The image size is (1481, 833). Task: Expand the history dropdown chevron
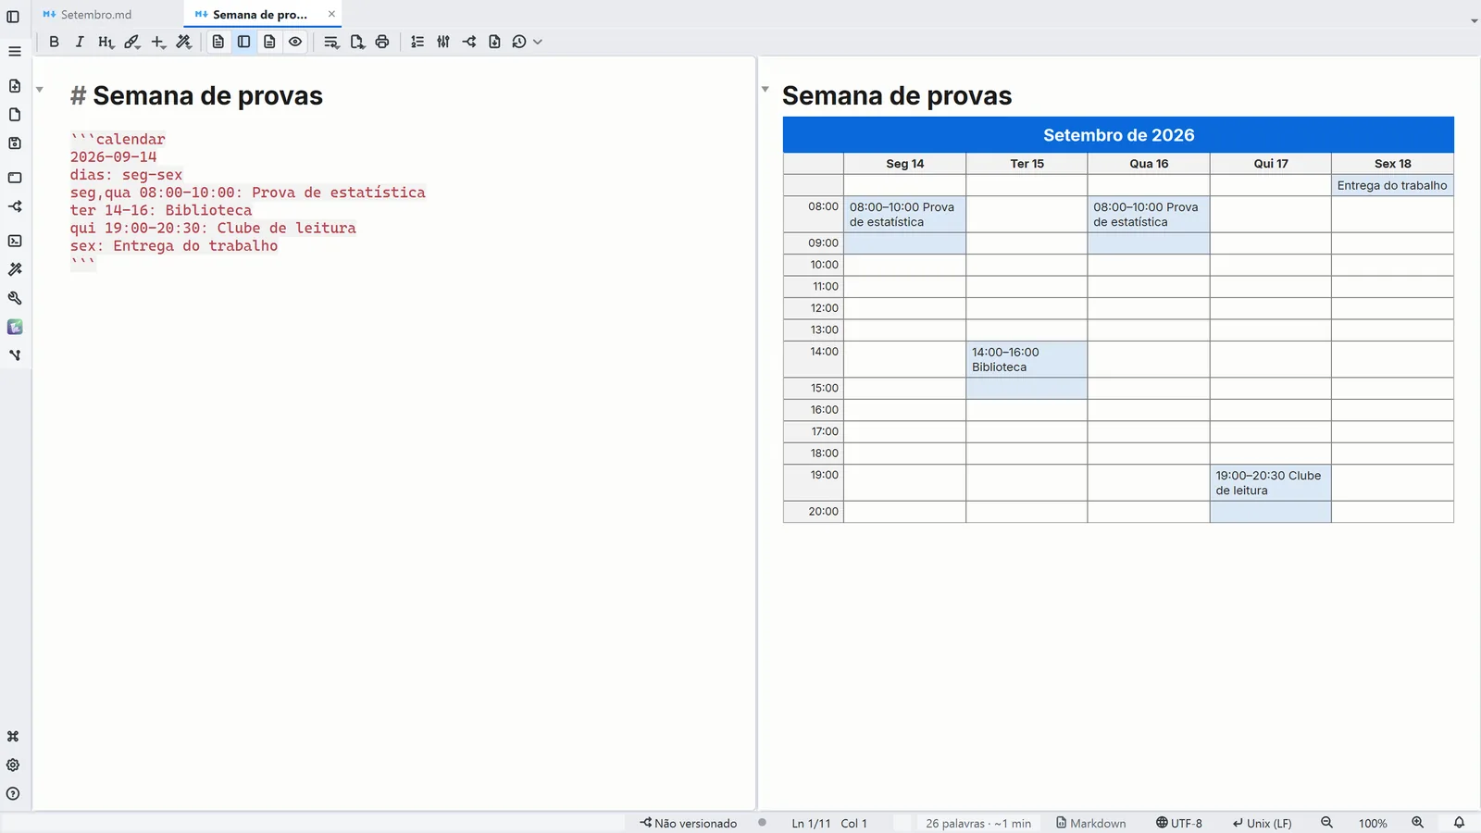pos(538,42)
